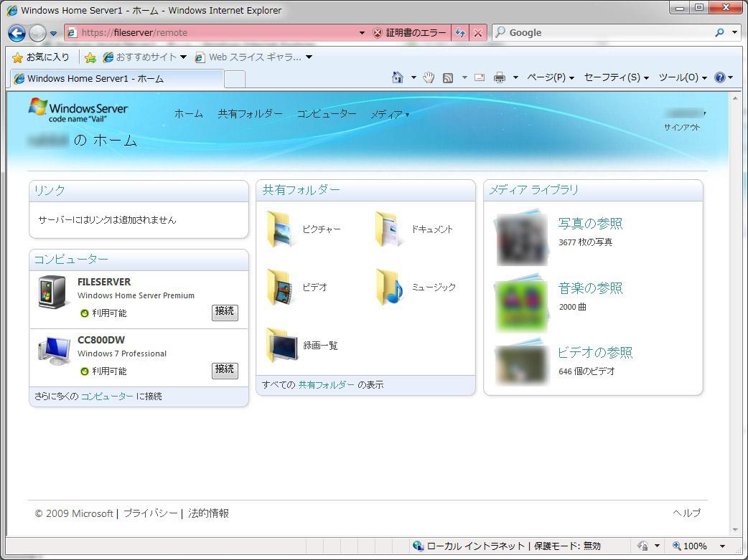
Task: Open the 録画一覧 recordings folder icon
Action: [281, 345]
